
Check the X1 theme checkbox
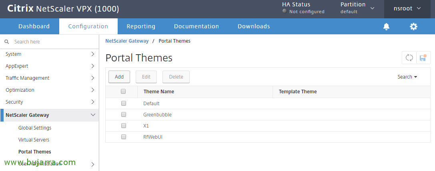pyautogui.click(x=124, y=126)
